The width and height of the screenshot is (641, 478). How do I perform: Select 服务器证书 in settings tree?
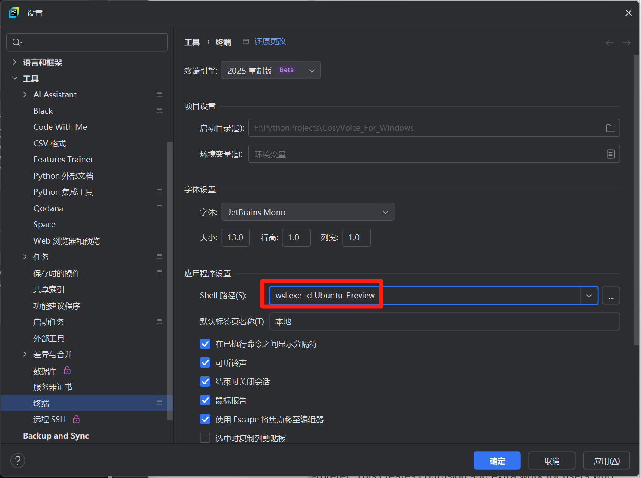[53, 387]
